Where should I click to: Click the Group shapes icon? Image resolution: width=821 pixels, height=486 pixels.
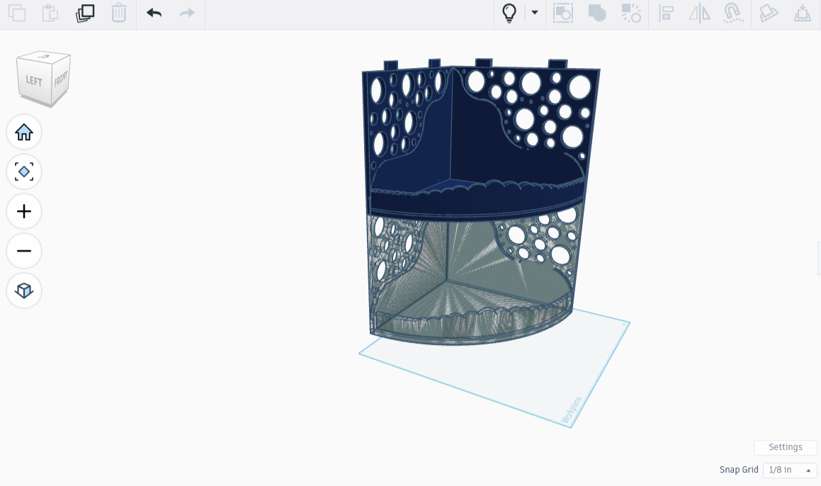click(597, 13)
